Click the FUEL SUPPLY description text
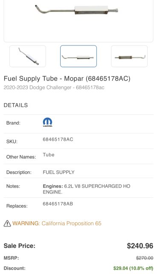The width and height of the screenshot is (157, 274). click(58, 172)
